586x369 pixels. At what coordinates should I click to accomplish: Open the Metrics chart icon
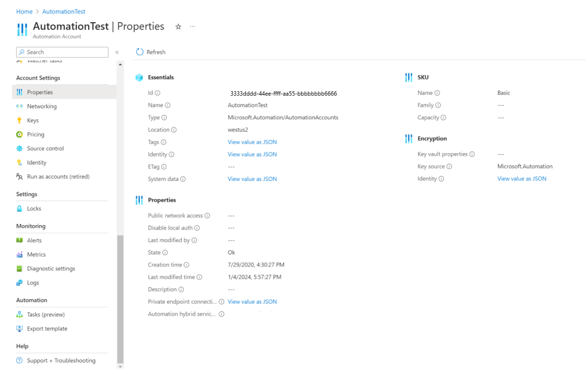19,255
